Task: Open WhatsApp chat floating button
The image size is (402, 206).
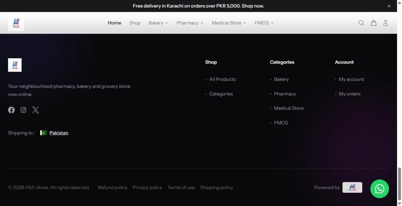Action: pyautogui.click(x=379, y=189)
